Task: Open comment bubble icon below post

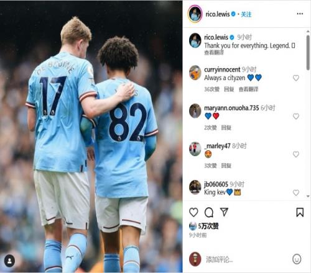Action: coord(209,212)
